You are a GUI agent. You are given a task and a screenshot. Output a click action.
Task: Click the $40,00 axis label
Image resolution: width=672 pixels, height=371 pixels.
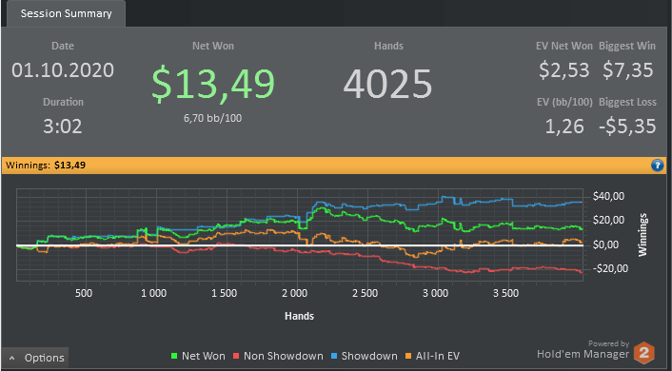click(608, 197)
